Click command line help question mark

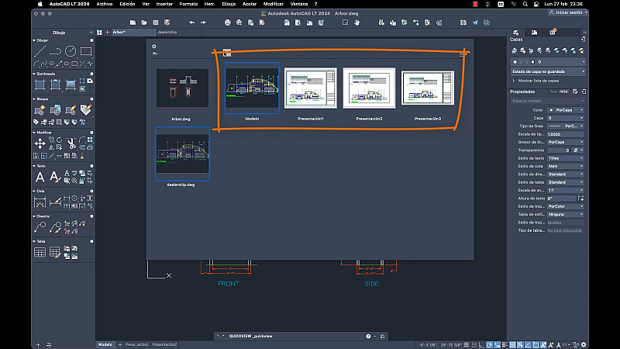(x=368, y=337)
